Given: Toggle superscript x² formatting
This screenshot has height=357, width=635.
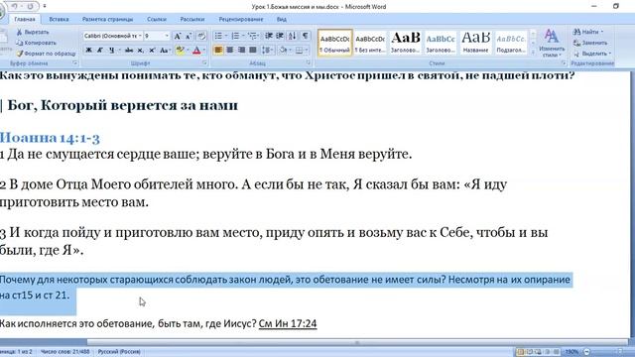Looking at the screenshot, I should coord(152,51).
